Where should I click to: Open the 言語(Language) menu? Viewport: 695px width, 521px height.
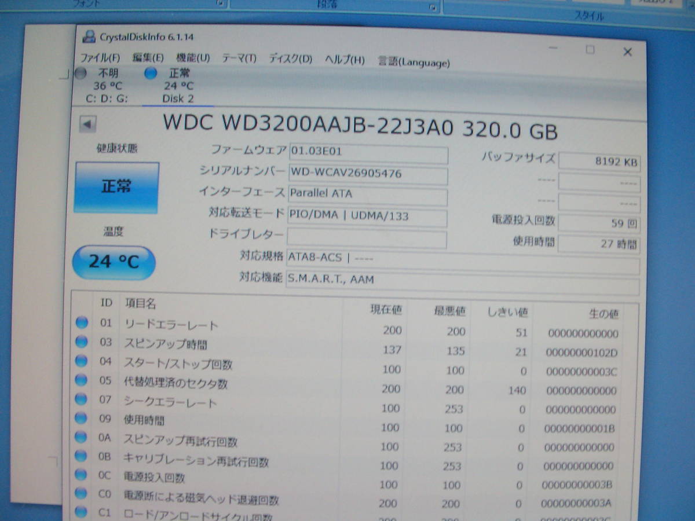[x=414, y=61]
